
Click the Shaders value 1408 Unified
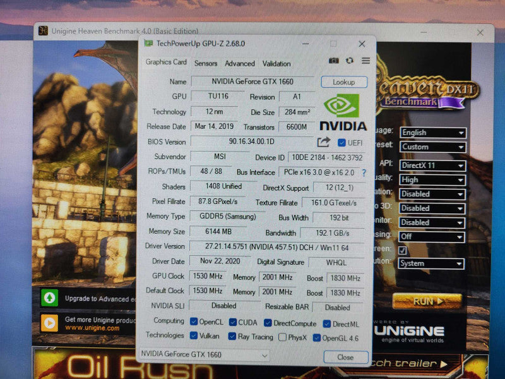(x=223, y=186)
